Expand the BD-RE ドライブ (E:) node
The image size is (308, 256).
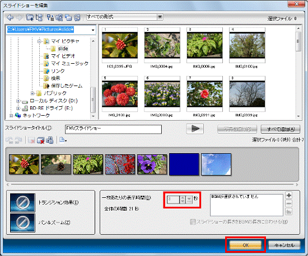pos(18,108)
